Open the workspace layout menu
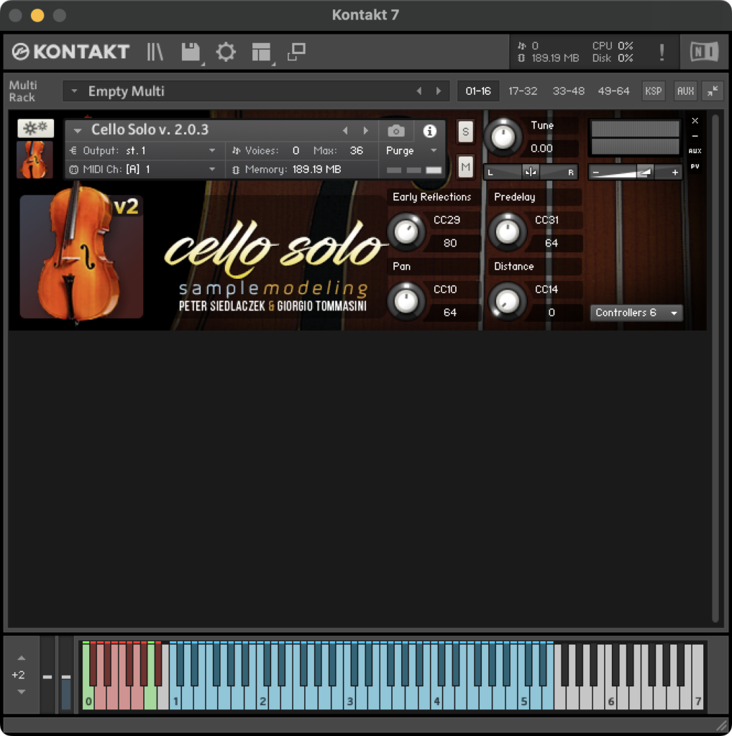This screenshot has width=732, height=736. [x=262, y=52]
